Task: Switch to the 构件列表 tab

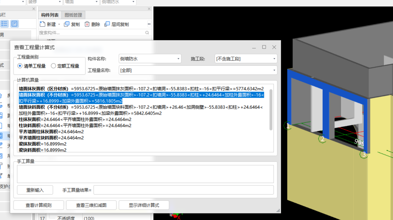Action: [x=50, y=15]
